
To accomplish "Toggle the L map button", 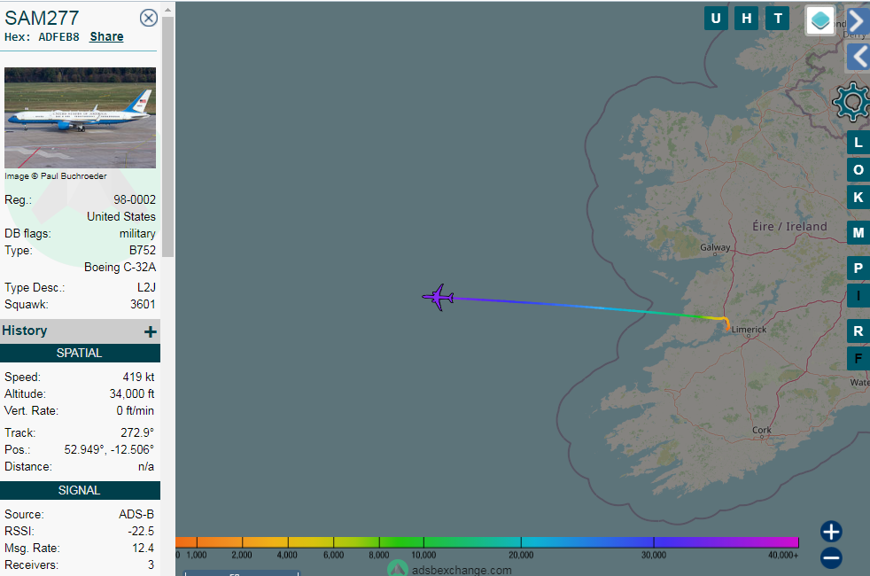I will pyautogui.click(x=858, y=143).
